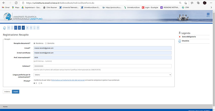Click into the Cellulare input field
Image resolution: width=215 pixels, height=111 pixels.
click(x=102, y=66)
